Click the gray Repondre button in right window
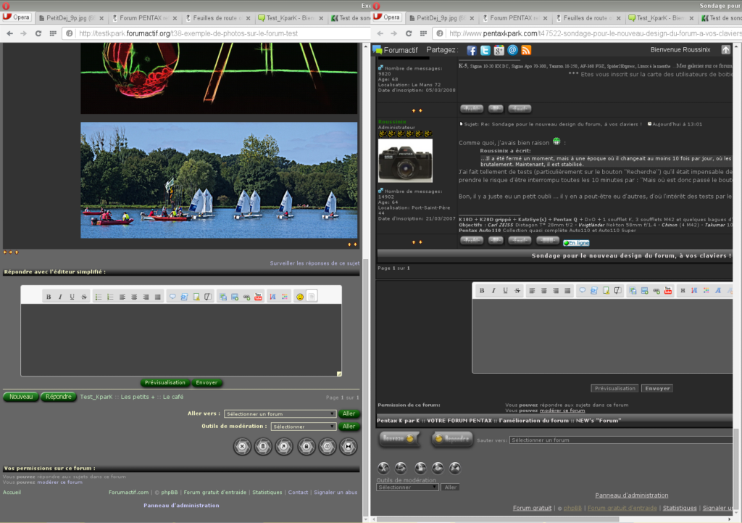The image size is (742, 523). point(452,439)
